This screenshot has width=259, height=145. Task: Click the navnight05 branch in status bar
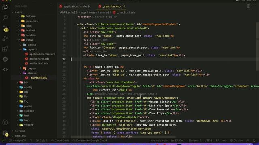click(x=17, y=141)
